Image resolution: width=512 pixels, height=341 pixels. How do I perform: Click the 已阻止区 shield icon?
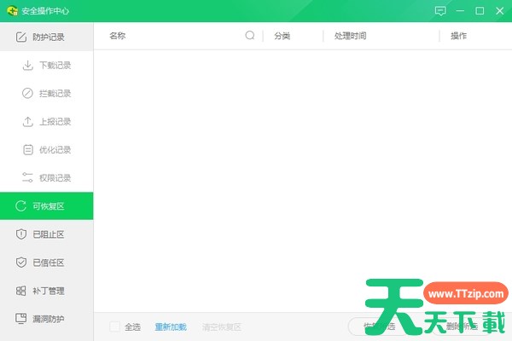(x=21, y=234)
